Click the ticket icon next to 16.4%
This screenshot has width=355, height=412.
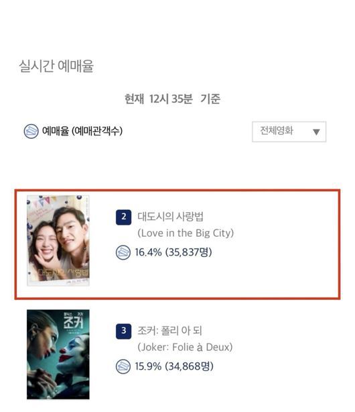[x=123, y=252]
